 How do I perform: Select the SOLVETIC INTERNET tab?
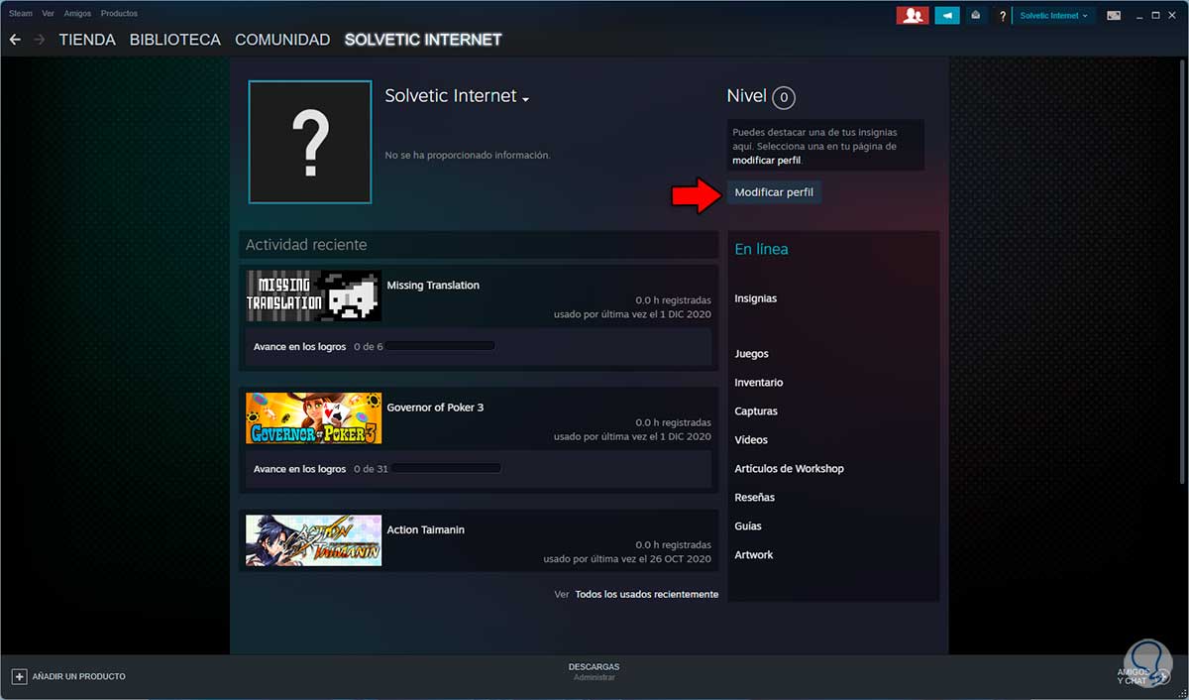(x=423, y=40)
